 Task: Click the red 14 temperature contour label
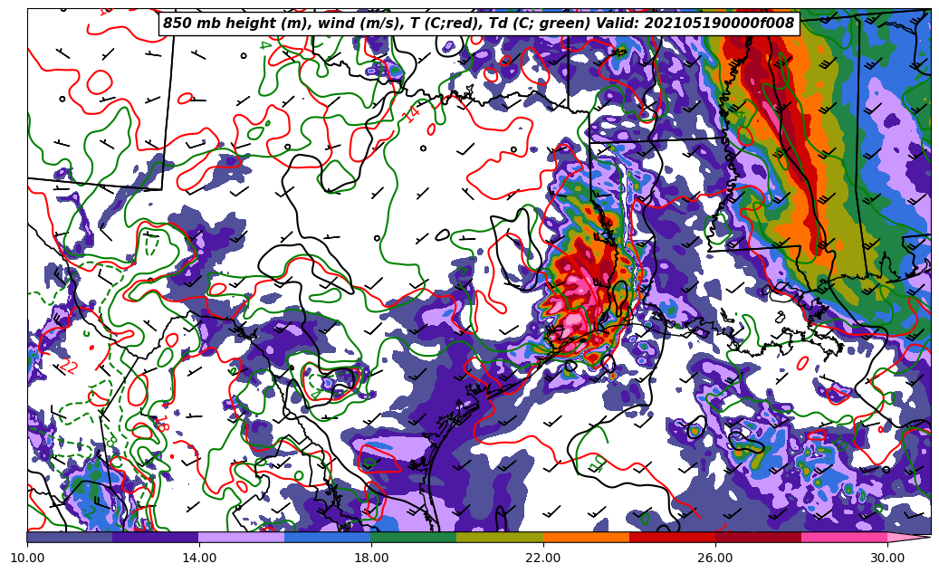413,115
